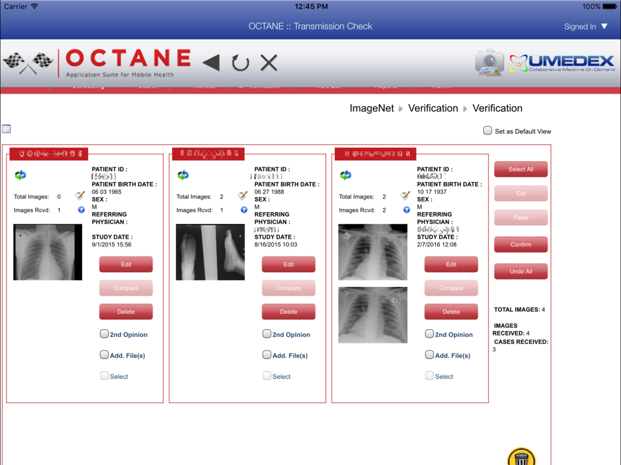
Task: Delete the 9/1/2015 study case
Action: [126, 312]
